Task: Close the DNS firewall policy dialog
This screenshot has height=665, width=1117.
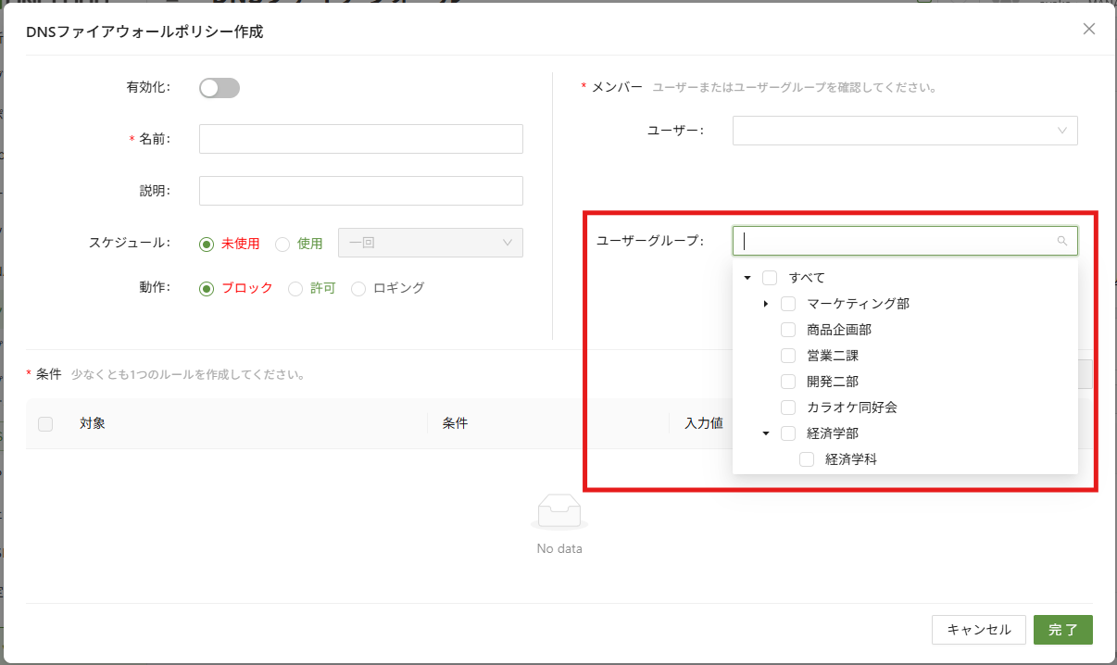Action: click(1089, 29)
